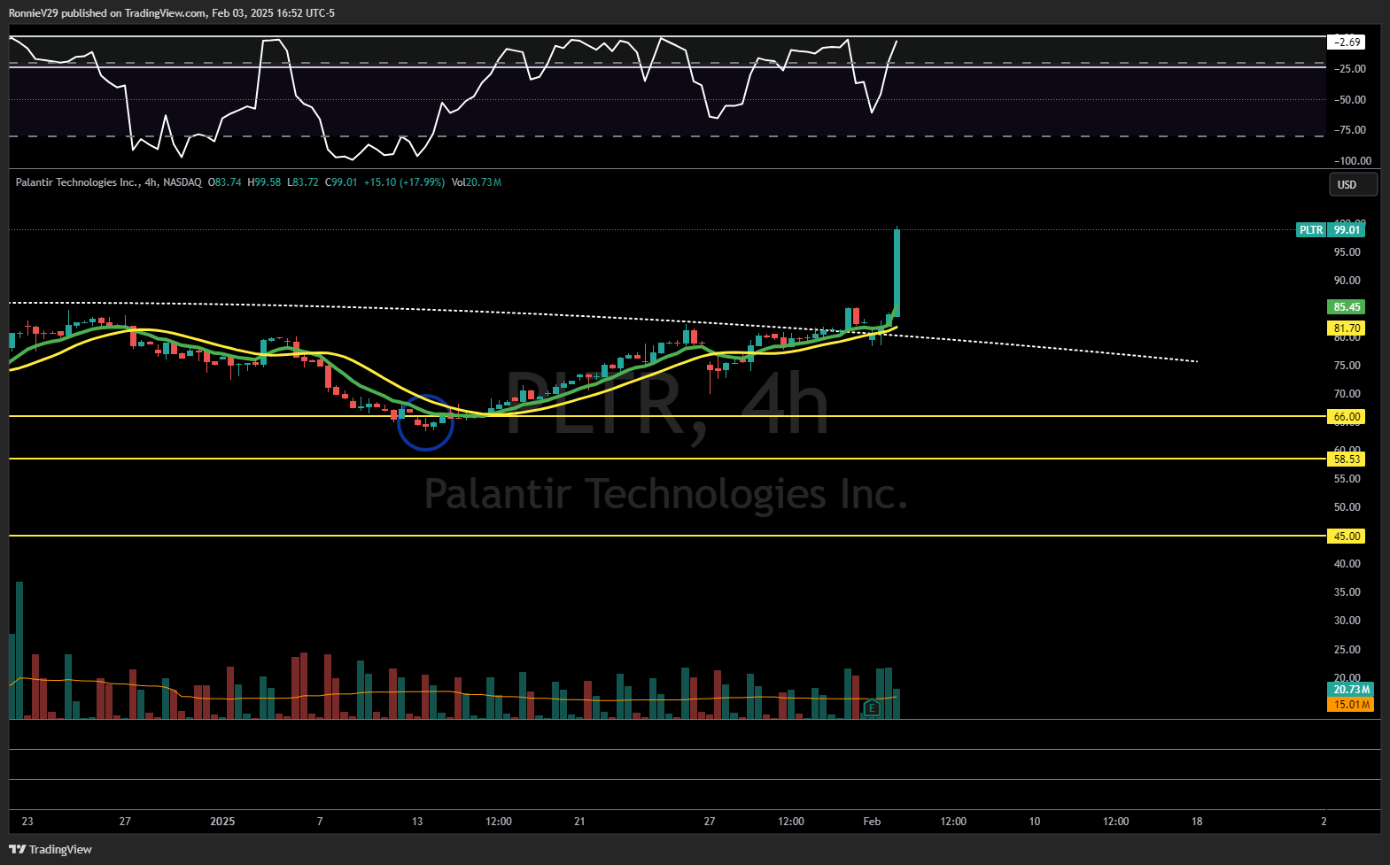The width and height of the screenshot is (1390, 865).
Task: Click the 13 date on time axis
Action: [x=417, y=822]
